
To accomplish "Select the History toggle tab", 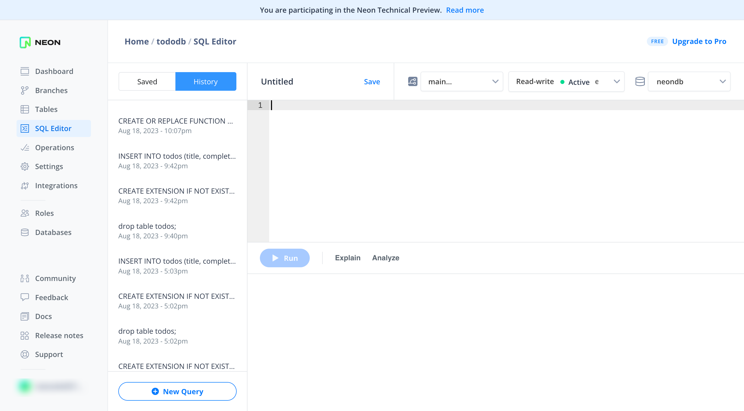I will click(x=206, y=81).
